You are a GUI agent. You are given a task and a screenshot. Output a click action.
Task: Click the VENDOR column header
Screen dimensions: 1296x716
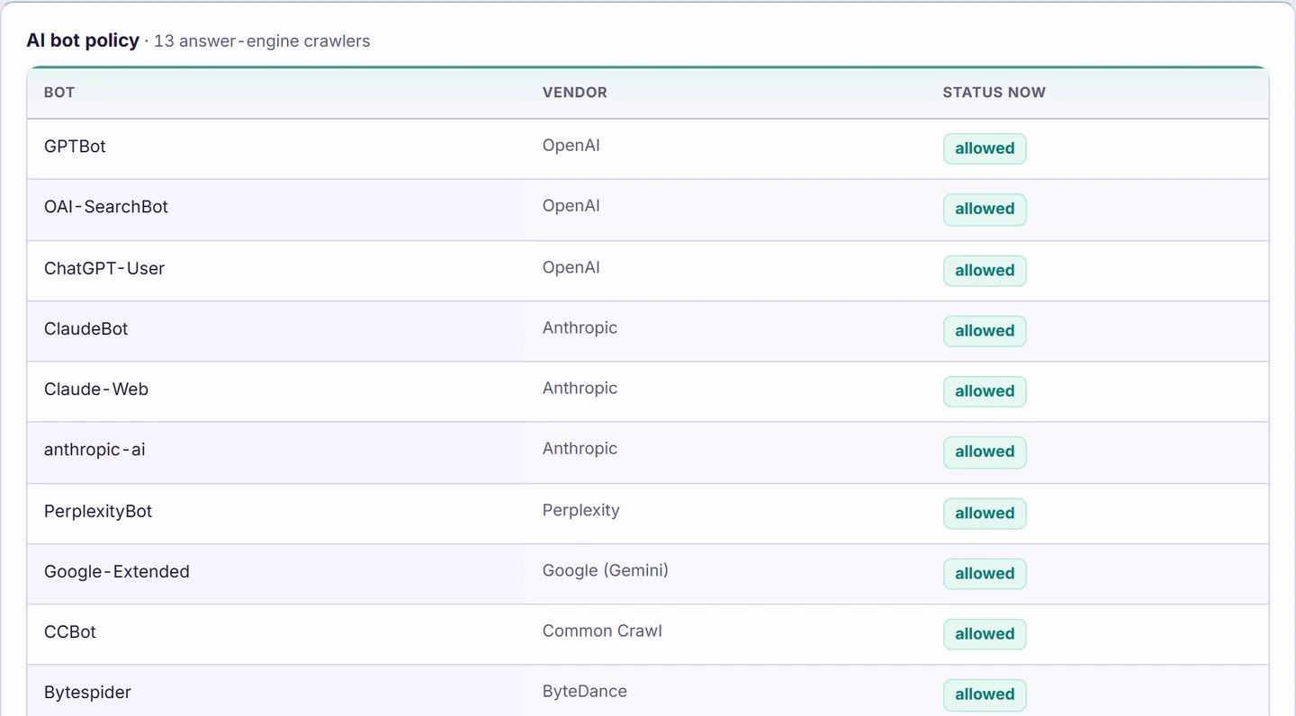coord(574,92)
